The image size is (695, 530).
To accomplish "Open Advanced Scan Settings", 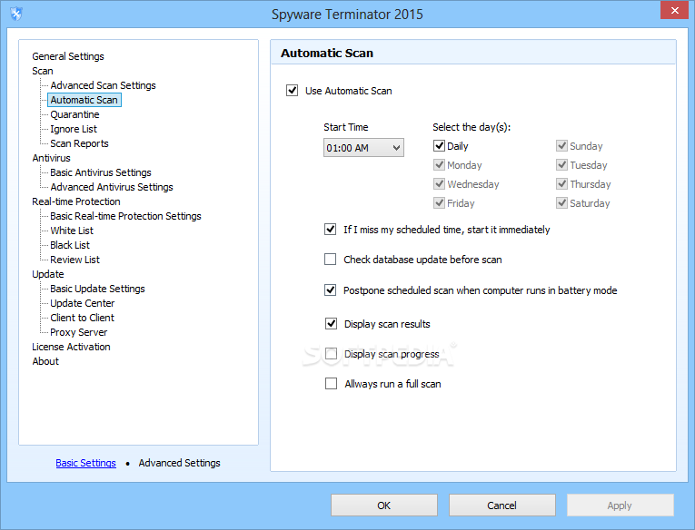I will tap(103, 85).
